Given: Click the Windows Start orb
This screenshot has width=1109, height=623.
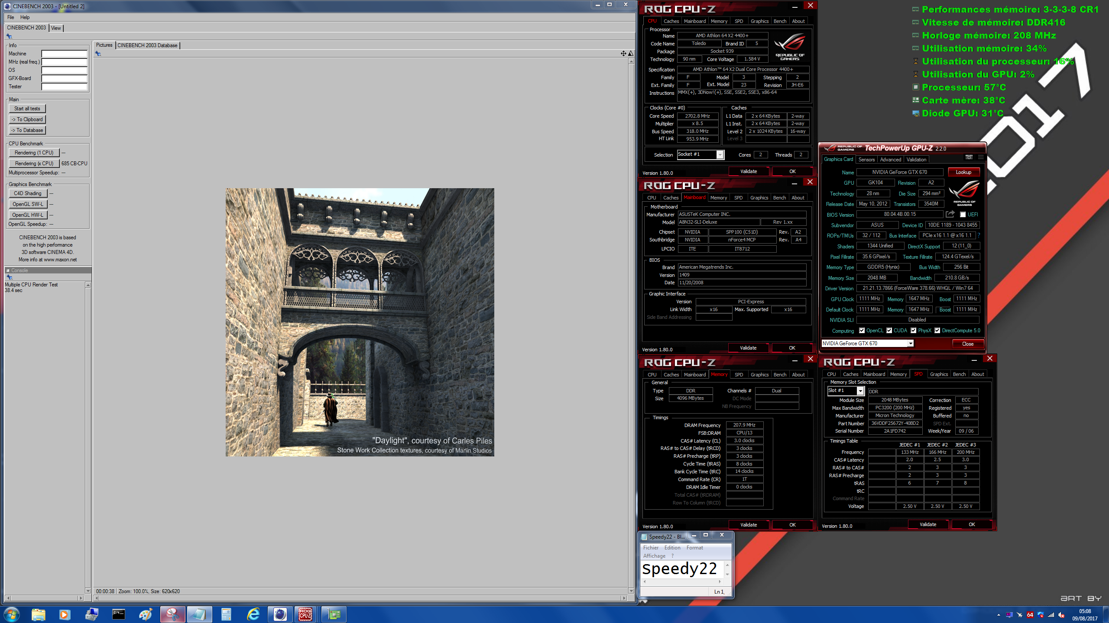Looking at the screenshot, I should click(x=12, y=614).
